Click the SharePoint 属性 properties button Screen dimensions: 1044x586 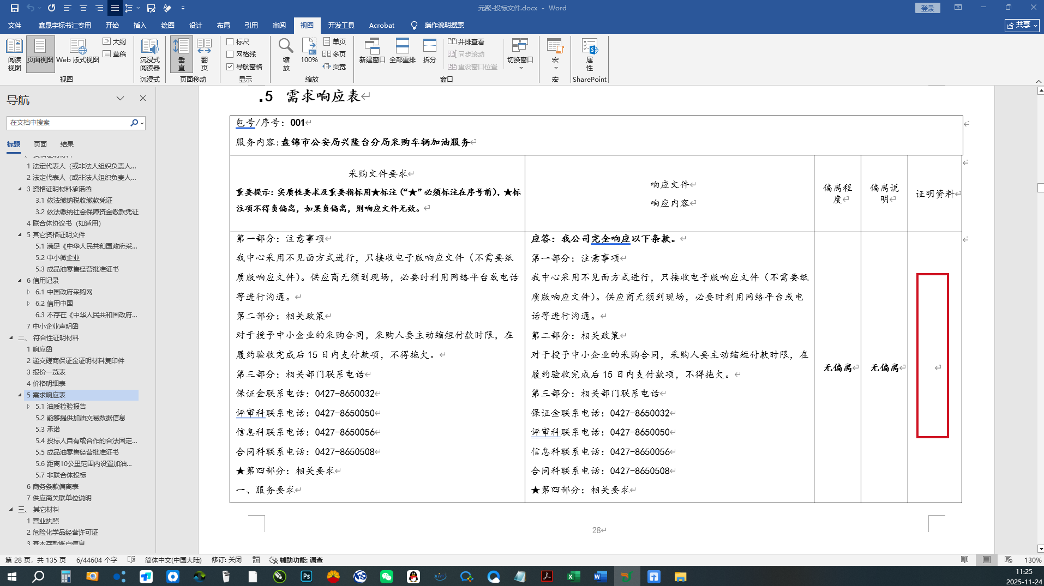[590, 55]
